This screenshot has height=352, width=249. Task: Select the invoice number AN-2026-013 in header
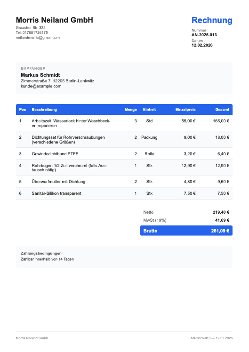pyautogui.click(x=204, y=35)
